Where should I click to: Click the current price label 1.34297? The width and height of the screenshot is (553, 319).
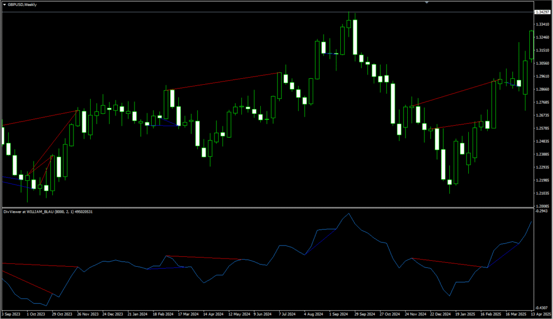(542, 12)
